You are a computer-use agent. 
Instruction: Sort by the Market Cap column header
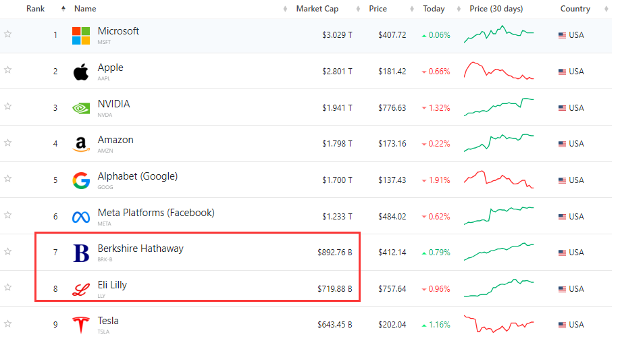point(317,9)
